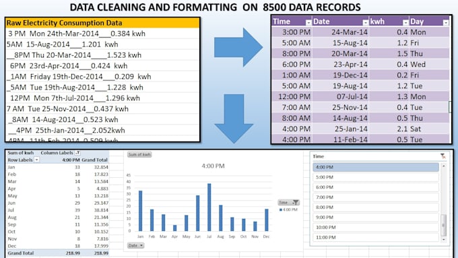Select the Jan row label in the pivot table
This screenshot has width=458, height=258.
(11, 167)
